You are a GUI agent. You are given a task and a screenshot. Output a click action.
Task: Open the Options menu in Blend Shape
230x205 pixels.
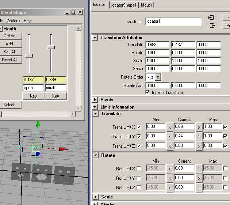coord(14,21)
